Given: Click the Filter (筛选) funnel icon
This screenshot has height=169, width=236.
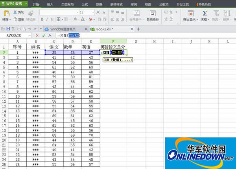Looking at the screenshot, I should tap(216, 13).
